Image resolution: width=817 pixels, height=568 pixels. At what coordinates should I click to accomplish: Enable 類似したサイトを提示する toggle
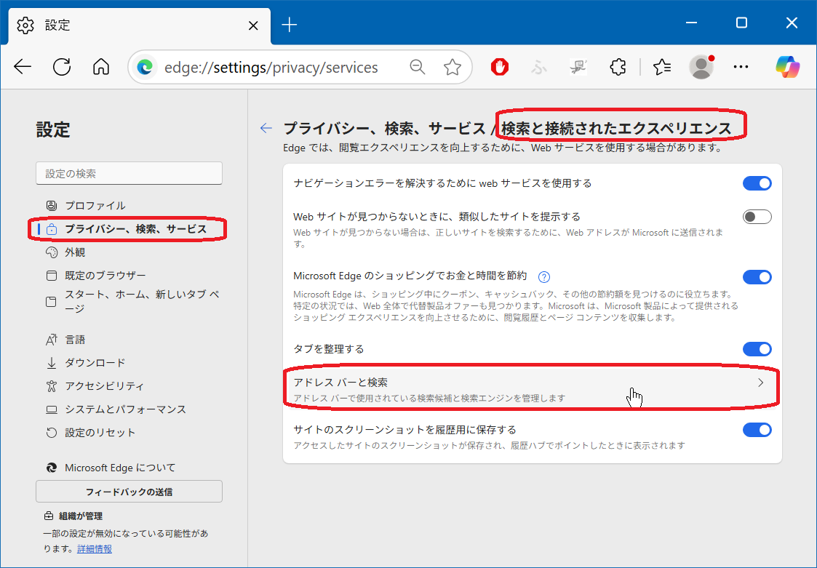[757, 217]
